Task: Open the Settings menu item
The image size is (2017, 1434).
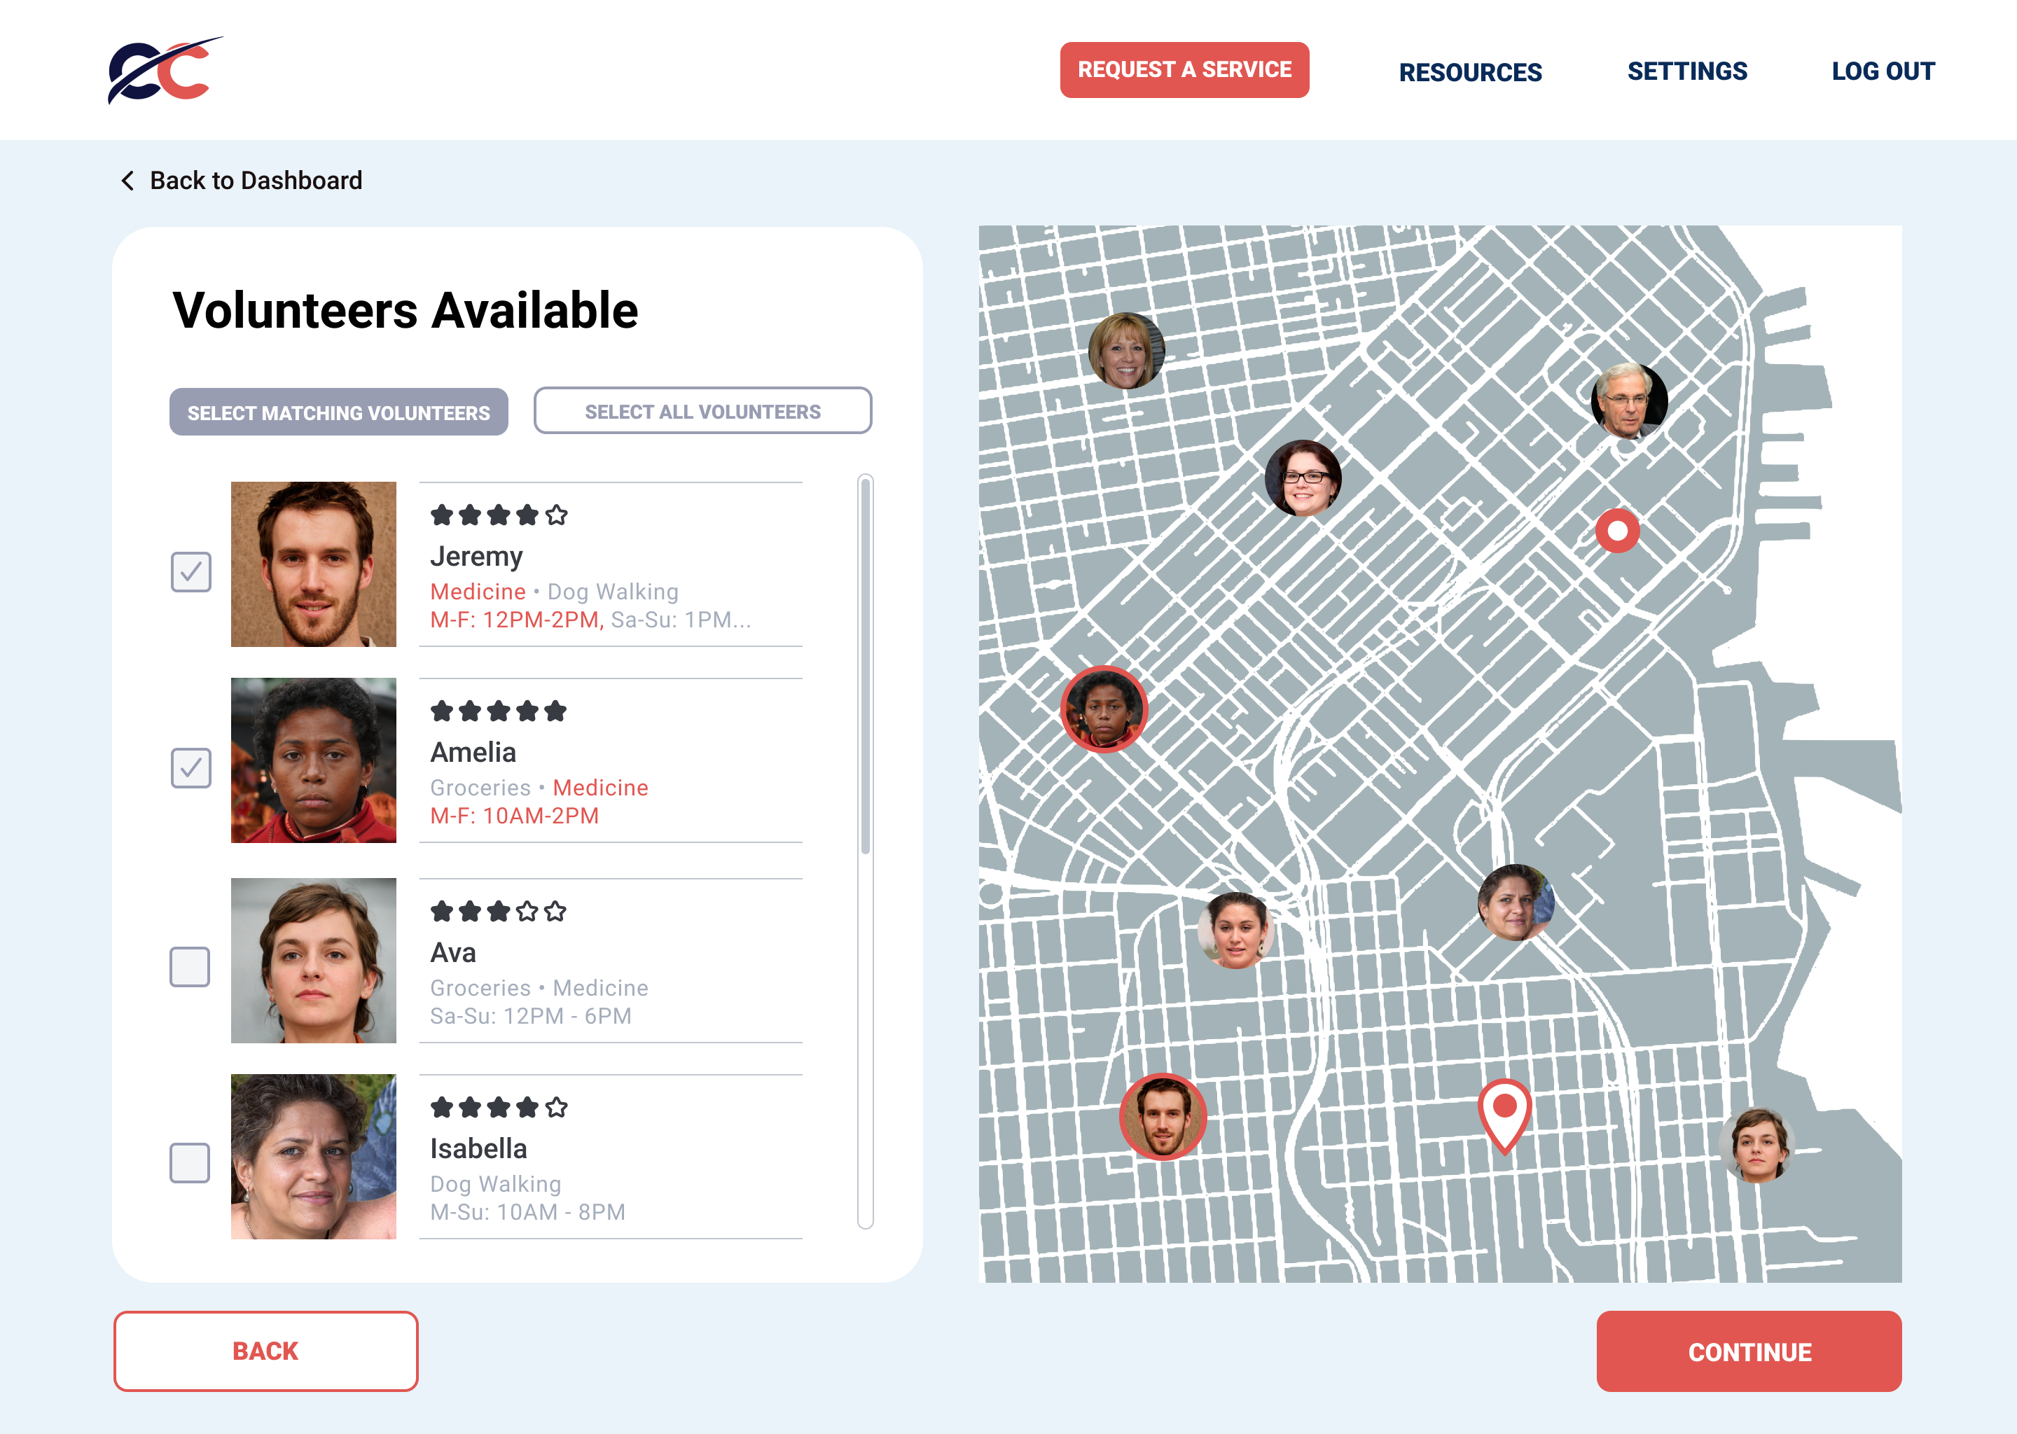Action: [1686, 71]
